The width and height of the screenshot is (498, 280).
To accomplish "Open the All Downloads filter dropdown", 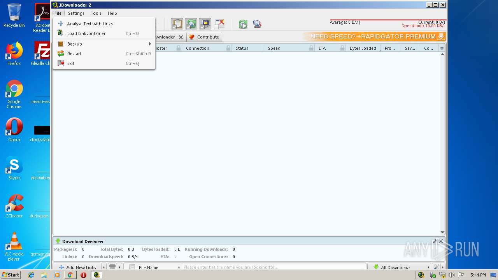I will tap(399, 267).
